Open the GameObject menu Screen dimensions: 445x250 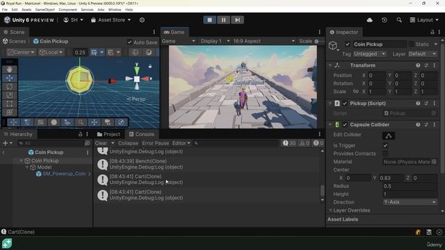point(44,10)
